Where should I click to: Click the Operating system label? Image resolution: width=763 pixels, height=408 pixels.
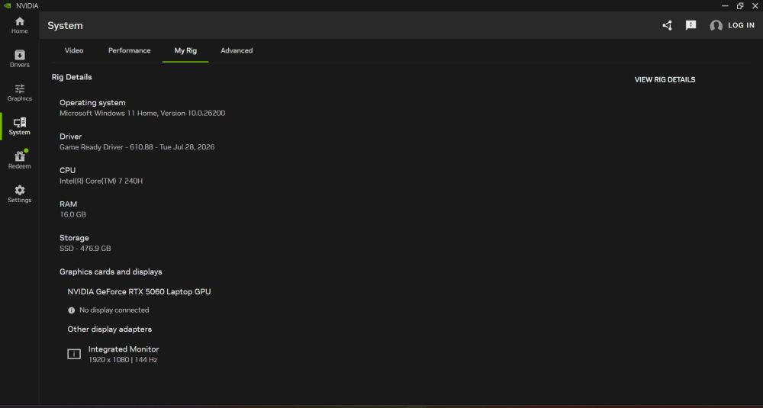click(x=92, y=103)
